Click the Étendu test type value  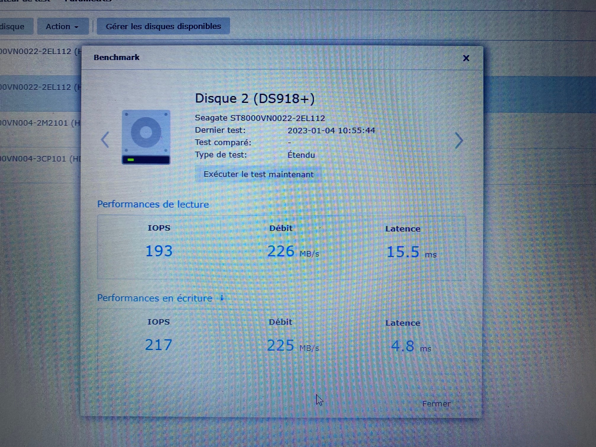[301, 155]
